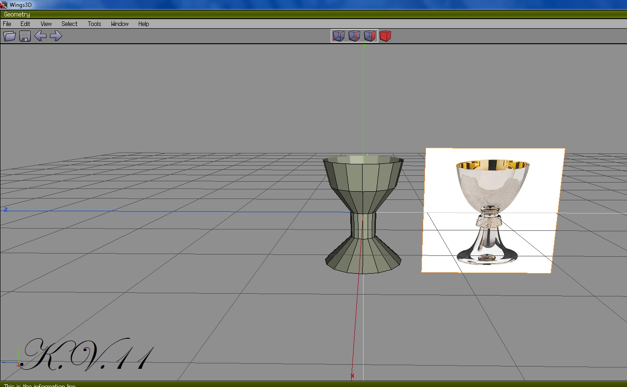Activate body selection mode red cube icon

coord(385,36)
